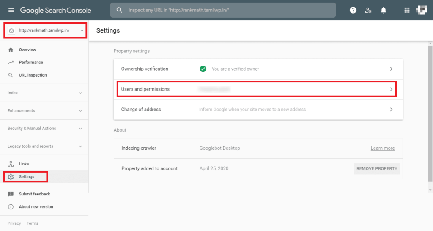Click the 'Property settings' heading
This screenshot has width=433, height=231.
click(x=132, y=51)
